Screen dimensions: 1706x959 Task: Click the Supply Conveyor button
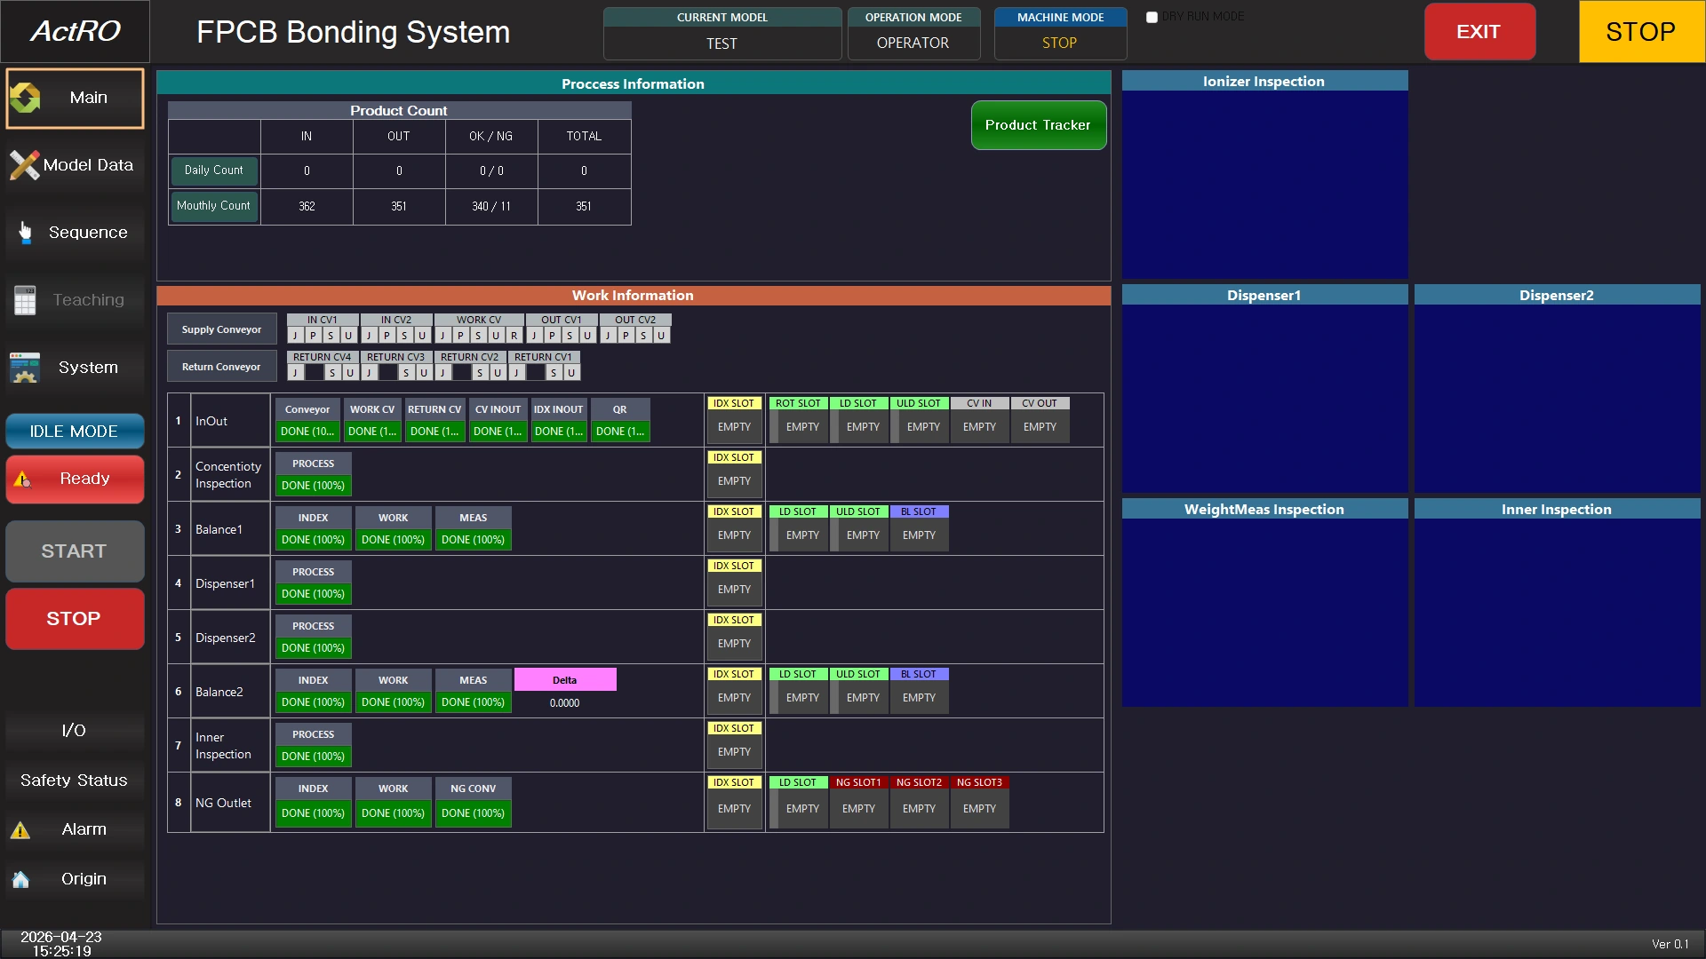click(x=221, y=329)
